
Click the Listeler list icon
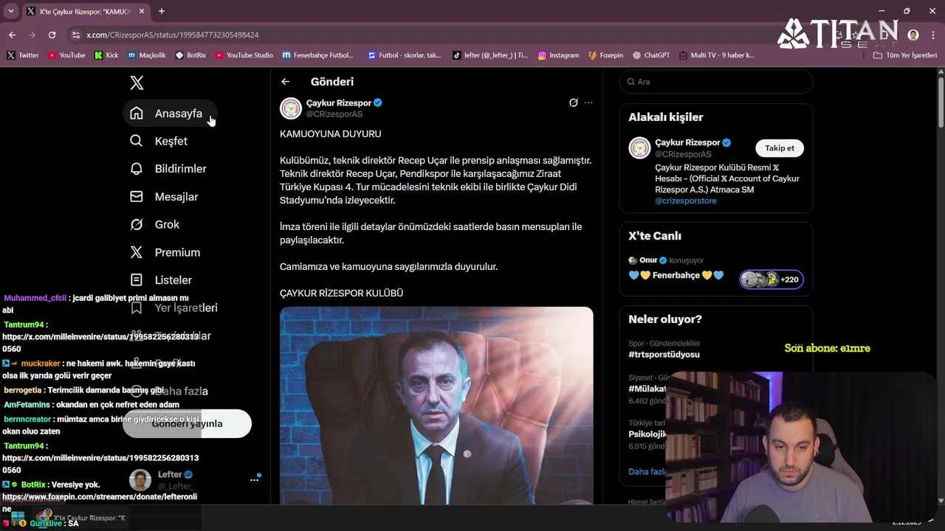(136, 280)
